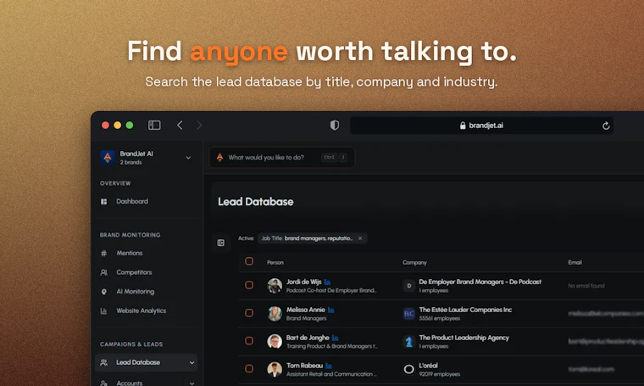
Task: Open AI Monitoring in the sidebar
Action: coord(135,292)
